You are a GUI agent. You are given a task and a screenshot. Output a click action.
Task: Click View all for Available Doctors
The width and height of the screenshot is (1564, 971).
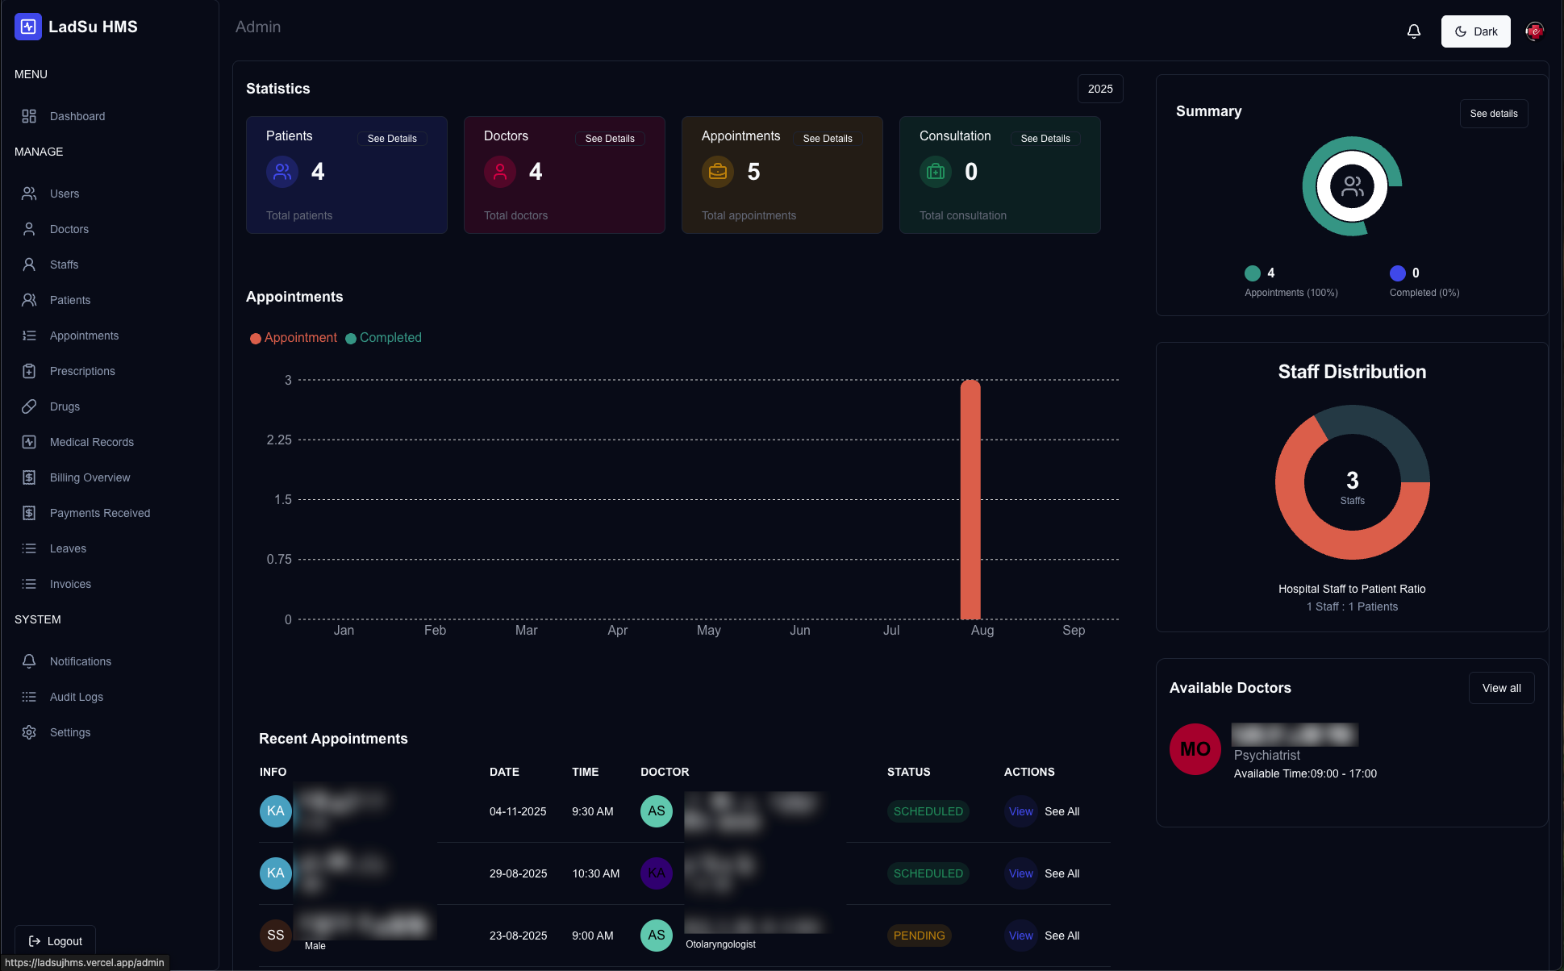click(1501, 688)
